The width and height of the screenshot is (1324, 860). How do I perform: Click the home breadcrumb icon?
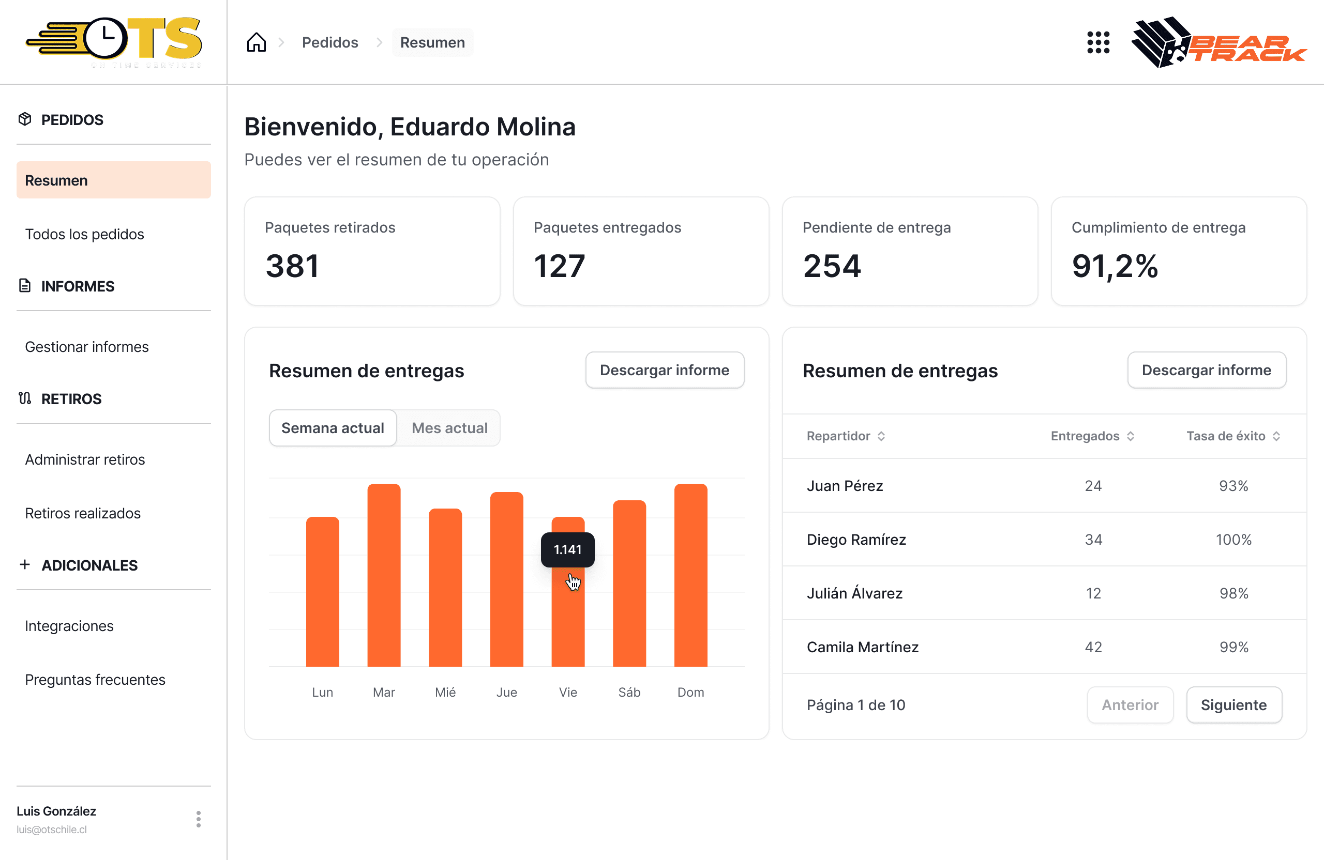click(256, 42)
